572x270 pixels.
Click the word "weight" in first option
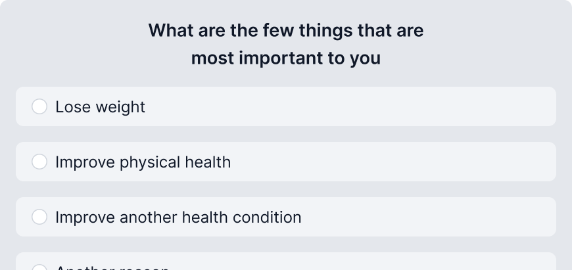tap(120, 107)
